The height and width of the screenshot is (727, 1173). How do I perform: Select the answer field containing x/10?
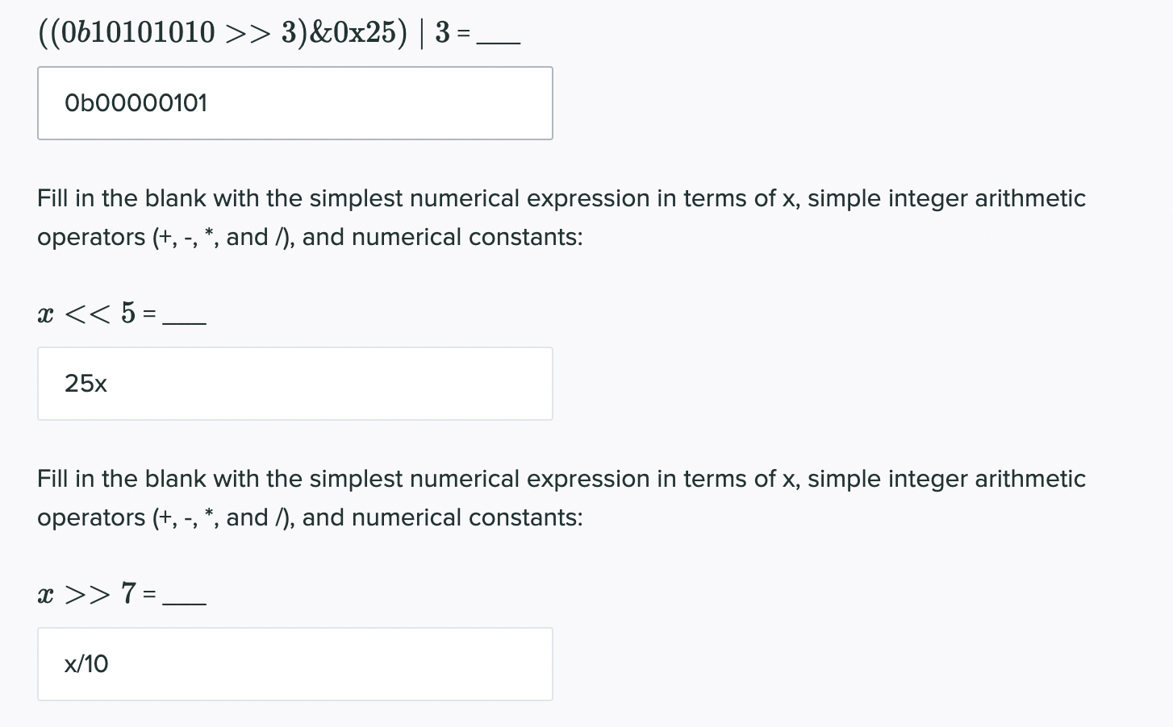(294, 664)
